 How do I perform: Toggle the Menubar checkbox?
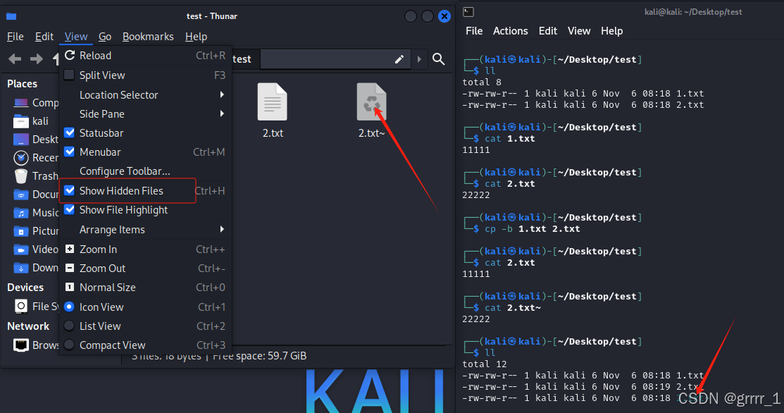tap(70, 152)
